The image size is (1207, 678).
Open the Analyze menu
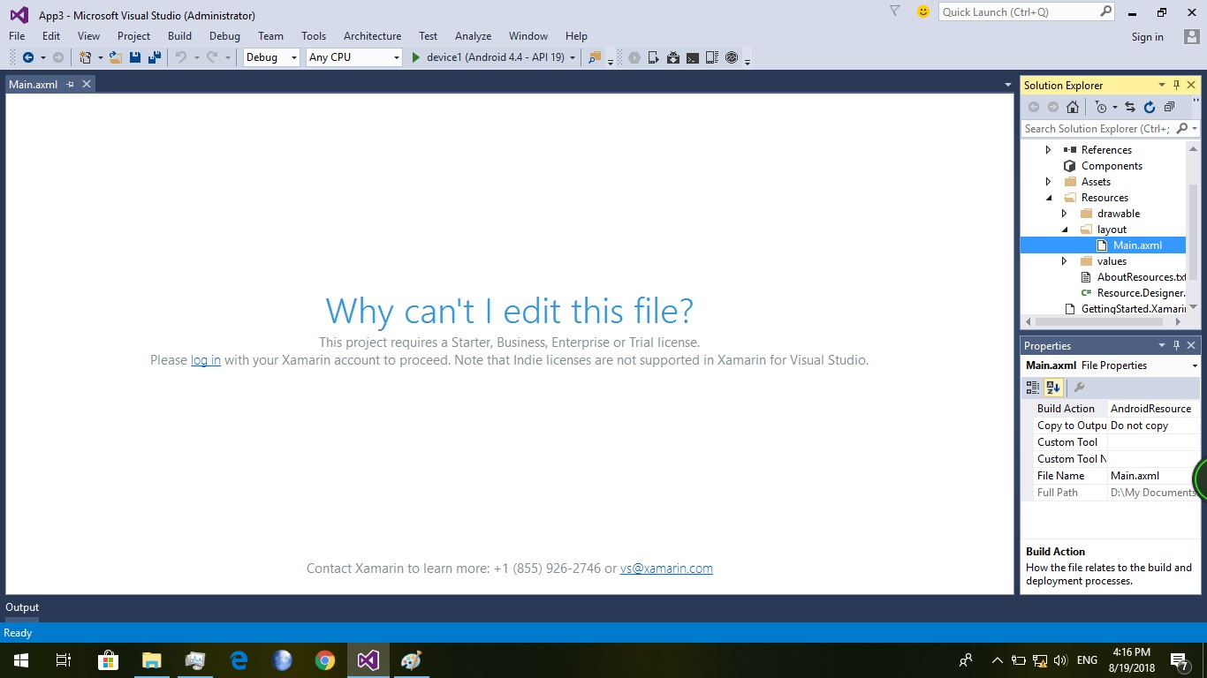(x=473, y=36)
